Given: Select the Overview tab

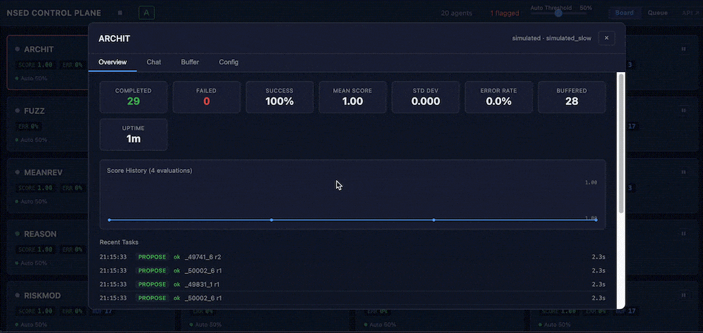Looking at the screenshot, I should (113, 62).
